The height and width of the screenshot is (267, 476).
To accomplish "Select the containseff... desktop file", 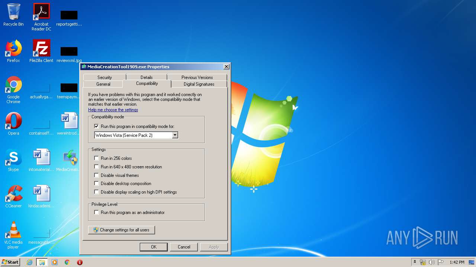I will tap(41, 127).
